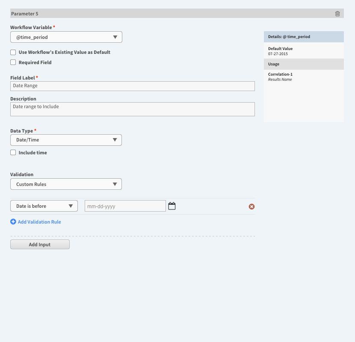Check the Required Field checkbox

tap(13, 62)
